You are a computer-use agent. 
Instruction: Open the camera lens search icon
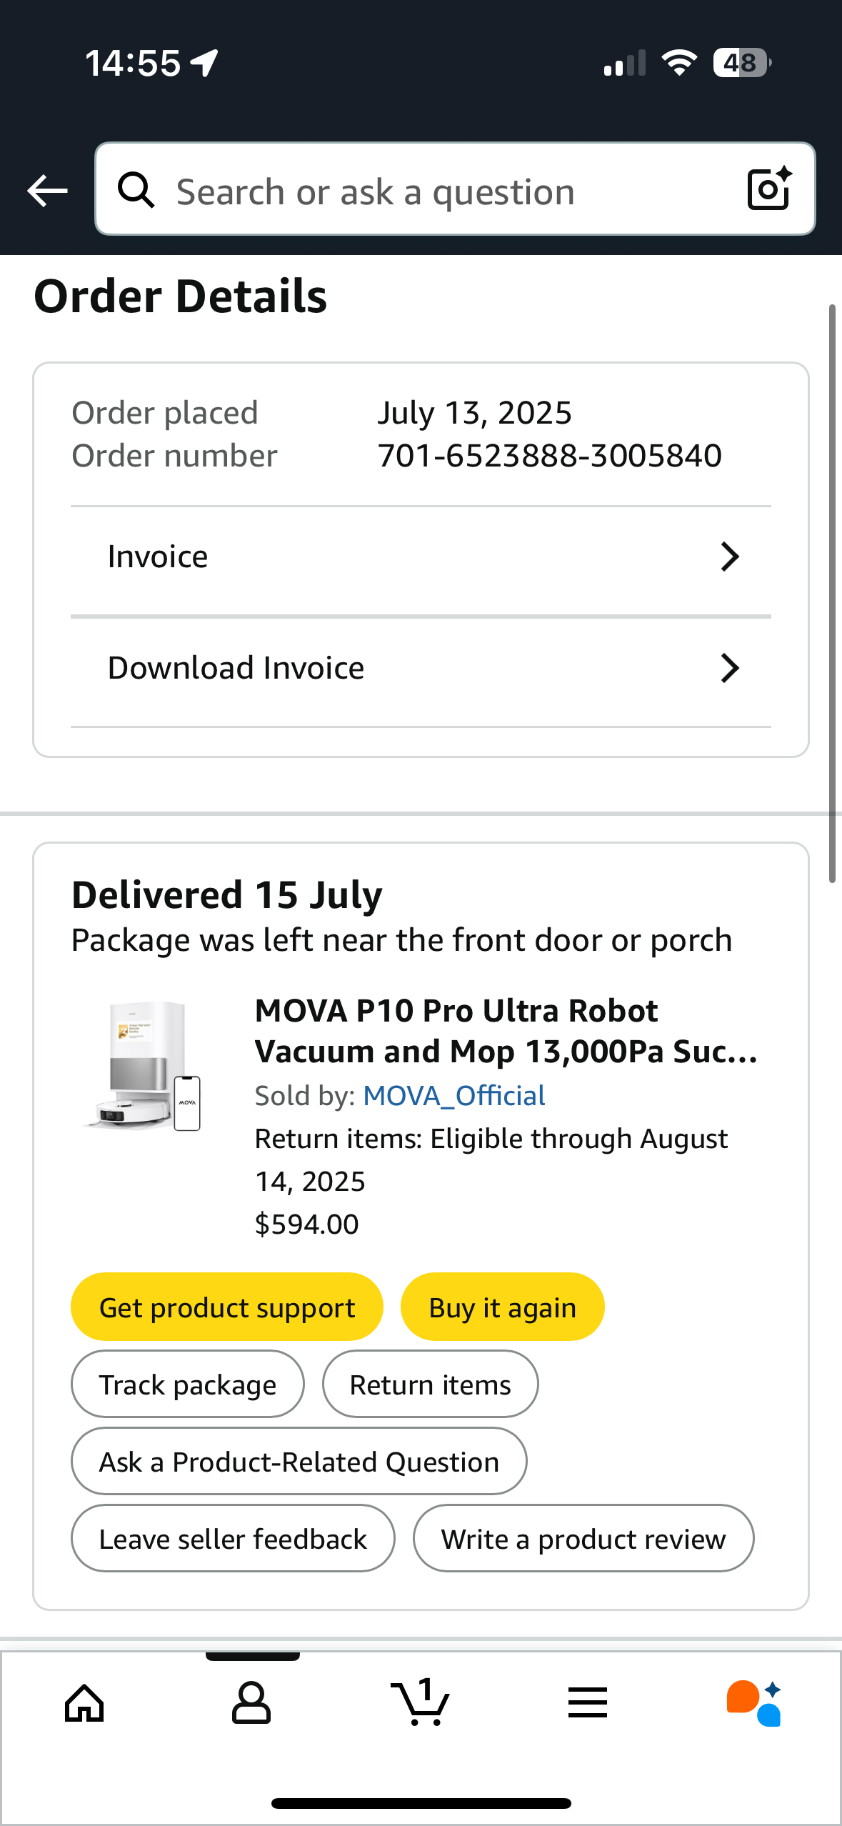point(768,189)
